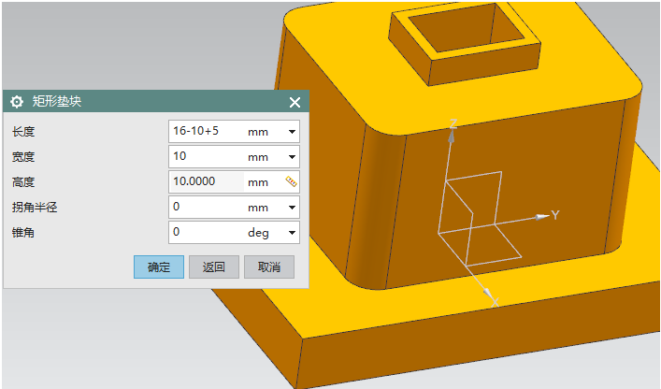Expand the 宽度 field dropdown arrow
The image size is (661, 389).
[x=292, y=157]
